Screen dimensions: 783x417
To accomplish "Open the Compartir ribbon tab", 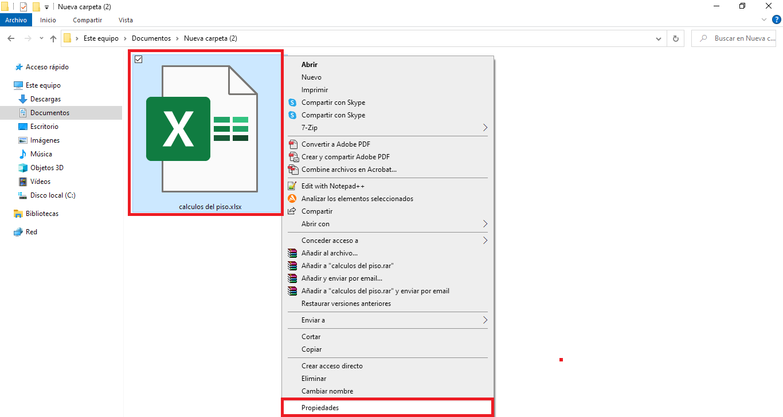I will pyautogui.click(x=88, y=20).
